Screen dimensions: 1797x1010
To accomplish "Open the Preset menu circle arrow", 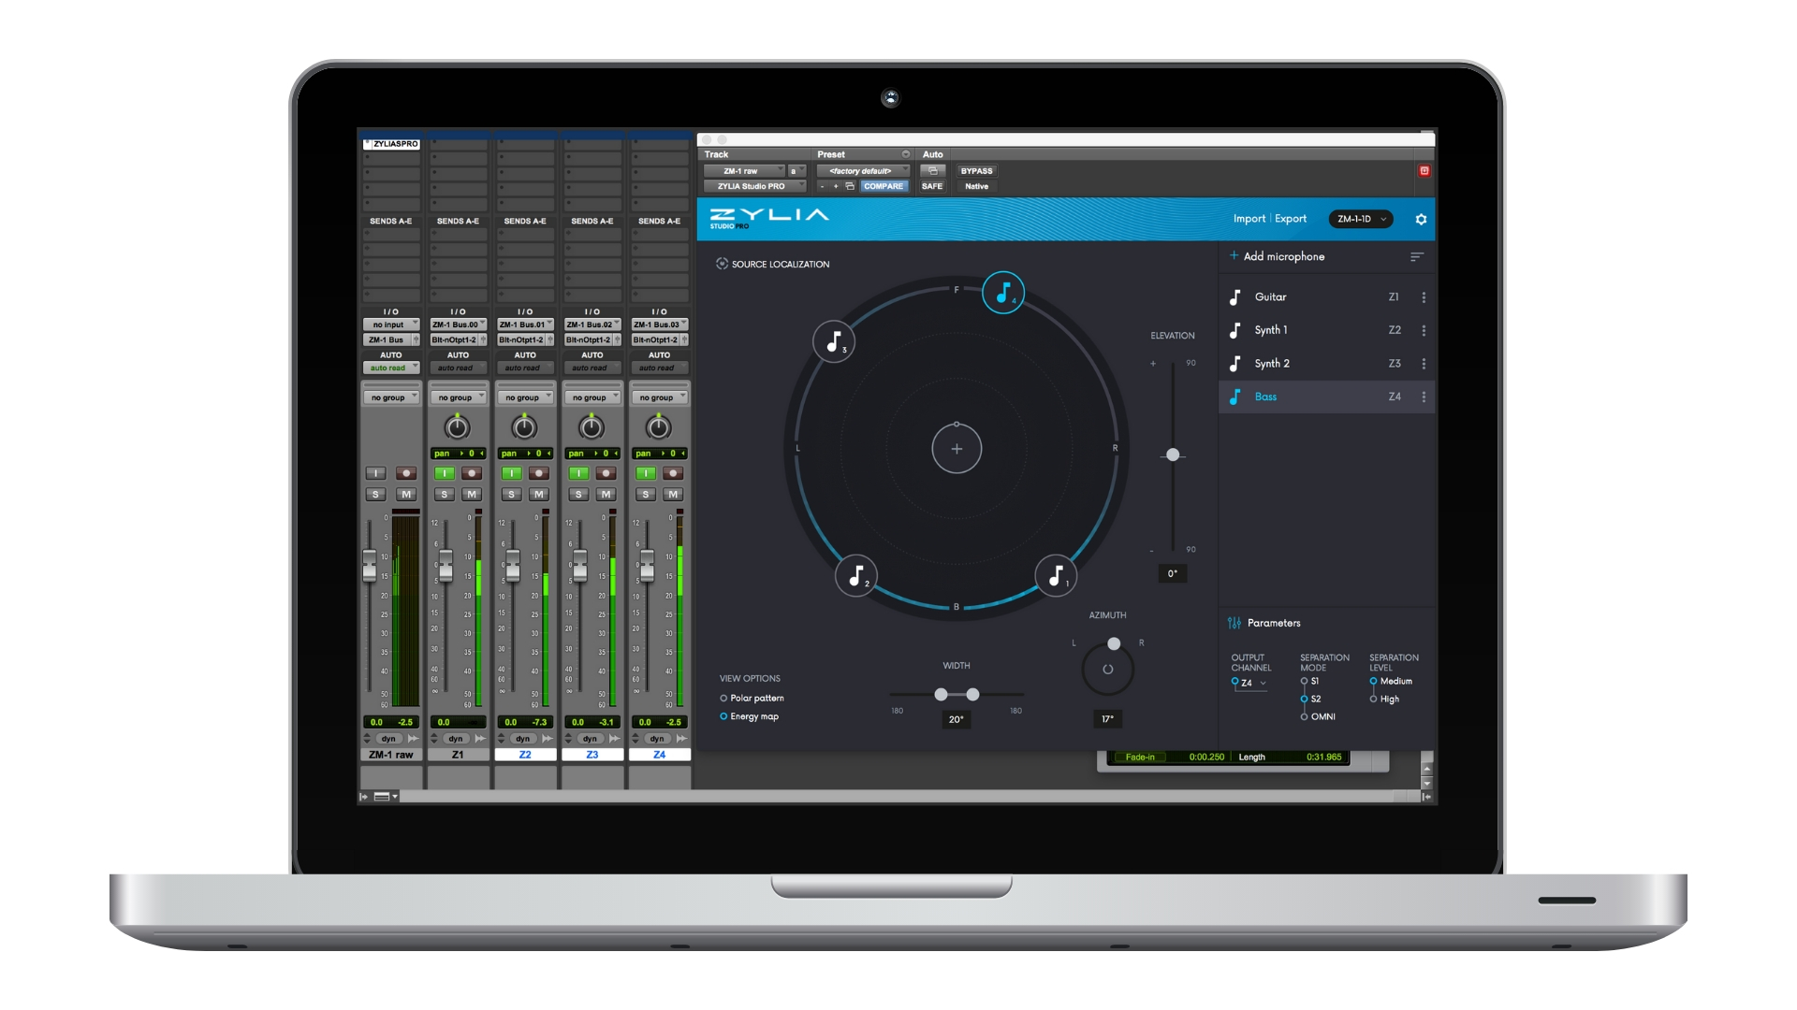I will [905, 154].
